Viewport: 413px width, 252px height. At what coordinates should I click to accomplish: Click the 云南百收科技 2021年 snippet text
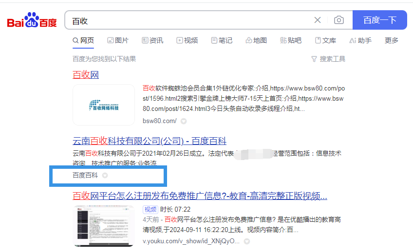coord(207,158)
